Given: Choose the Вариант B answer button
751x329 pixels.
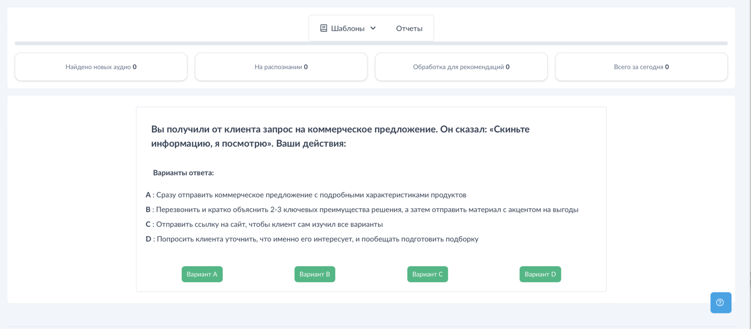Looking at the screenshot, I should pos(315,274).
